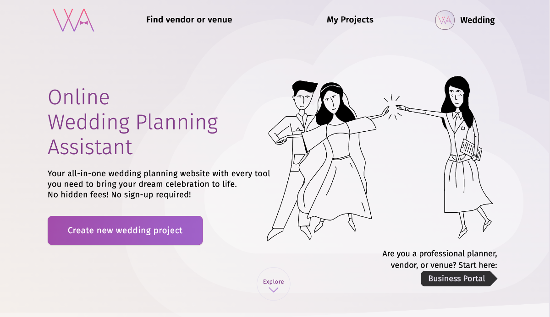
Task: Select Find vendor or venue in the navigation
Action: pos(189,20)
